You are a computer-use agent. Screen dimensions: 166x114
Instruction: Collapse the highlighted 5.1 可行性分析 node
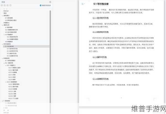(x=4, y=46)
